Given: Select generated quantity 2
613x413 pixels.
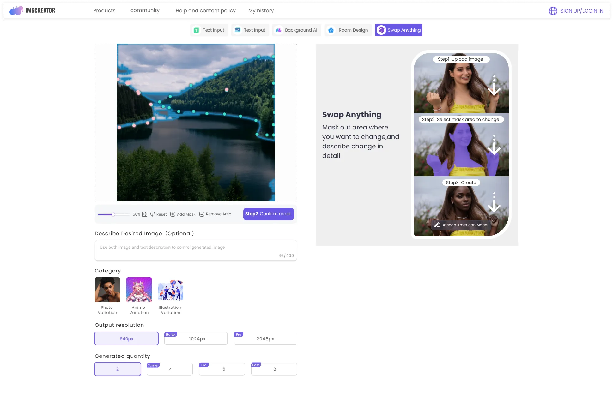Looking at the screenshot, I should point(118,369).
